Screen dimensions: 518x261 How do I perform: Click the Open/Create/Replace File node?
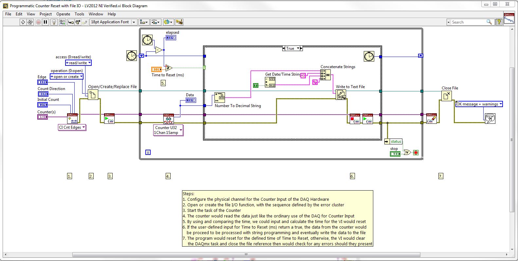[x=93, y=95]
